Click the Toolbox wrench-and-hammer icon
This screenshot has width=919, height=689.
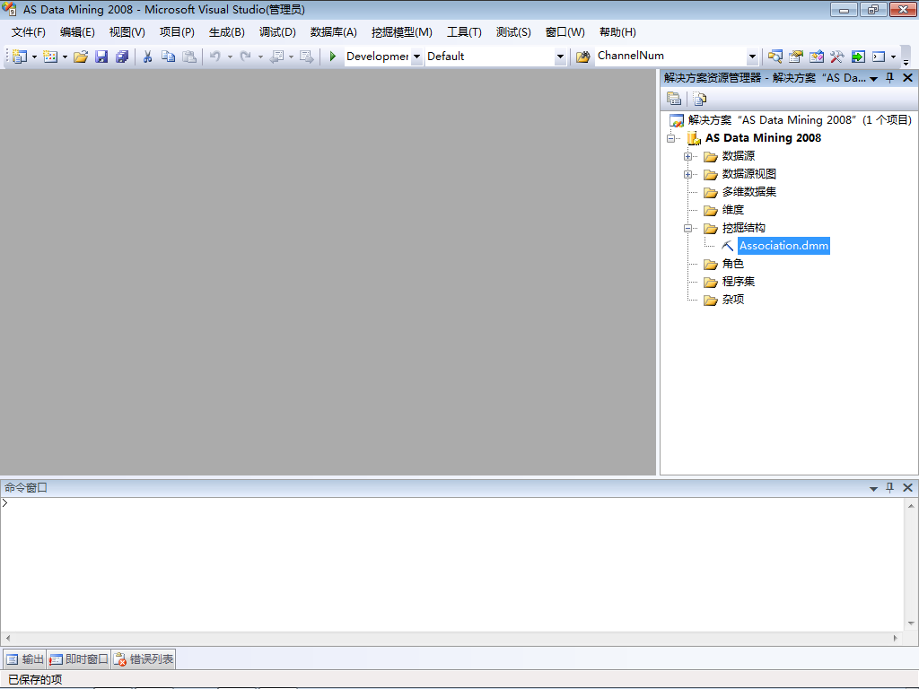[837, 57]
